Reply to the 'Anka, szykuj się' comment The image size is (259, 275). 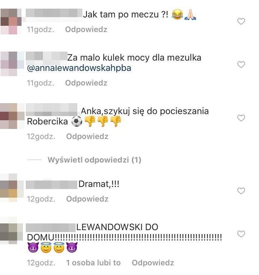tap(87, 136)
